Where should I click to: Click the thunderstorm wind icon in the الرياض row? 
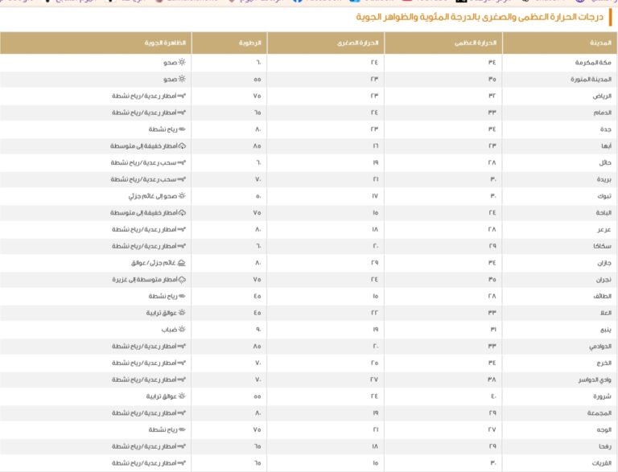181,96
